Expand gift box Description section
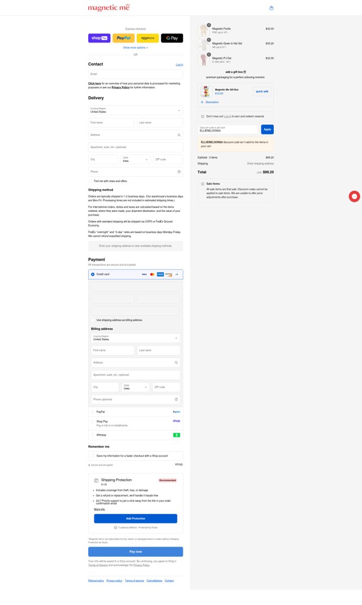This screenshot has width=362, height=605. click(210, 102)
